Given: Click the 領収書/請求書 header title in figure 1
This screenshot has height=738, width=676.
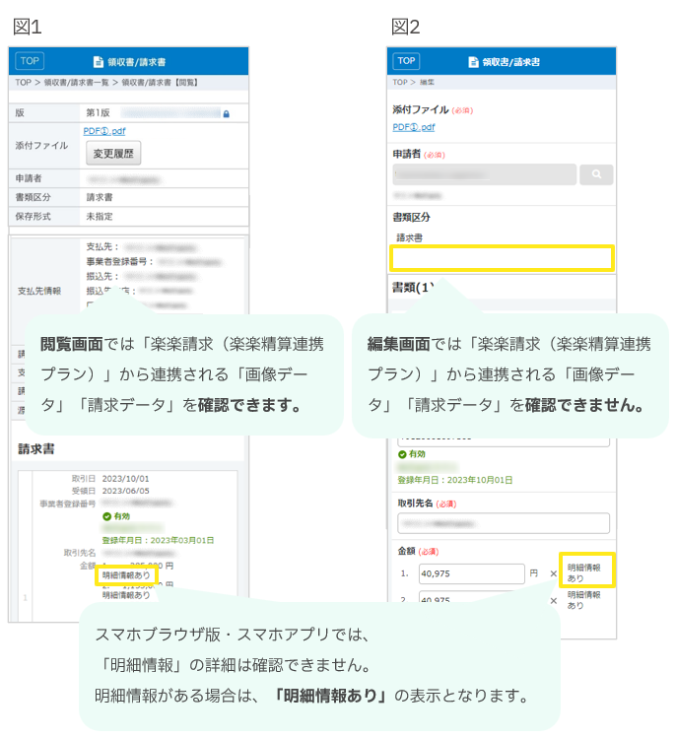Looking at the screenshot, I should point(137,62).
